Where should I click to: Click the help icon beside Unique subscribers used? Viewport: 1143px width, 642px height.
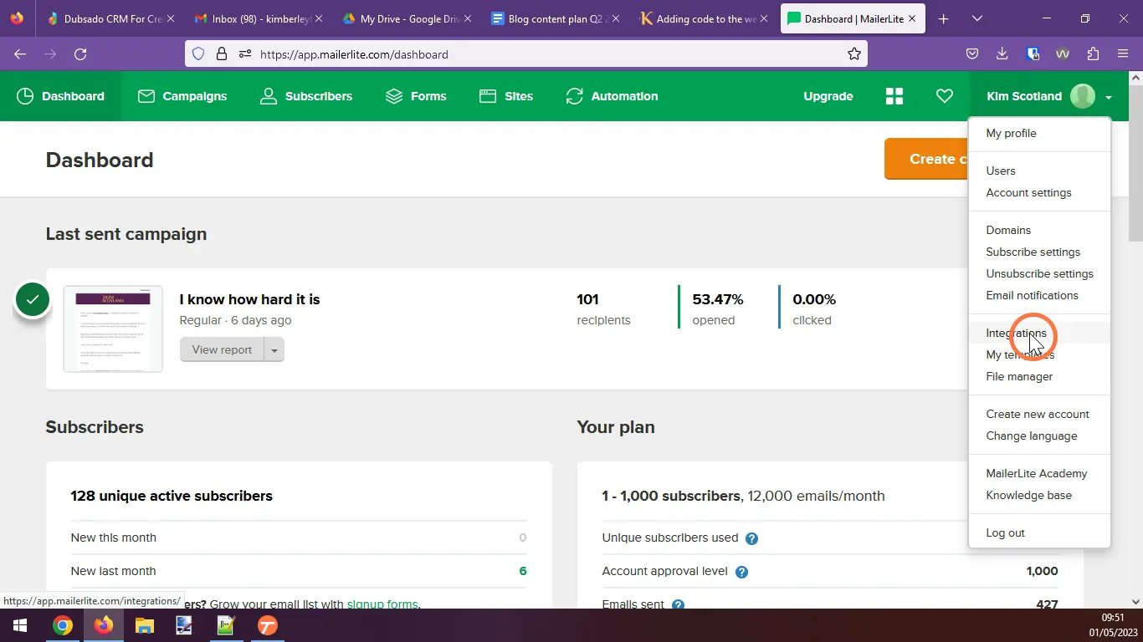751,538
